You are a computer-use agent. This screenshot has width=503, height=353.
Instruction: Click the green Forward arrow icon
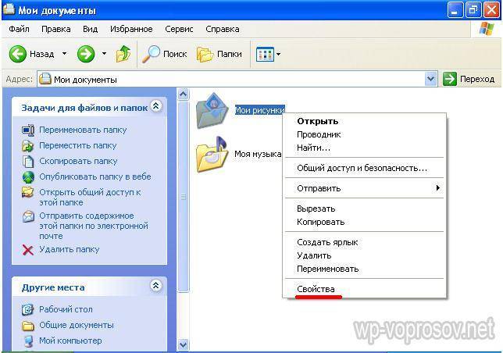click(x=86, y=54)
